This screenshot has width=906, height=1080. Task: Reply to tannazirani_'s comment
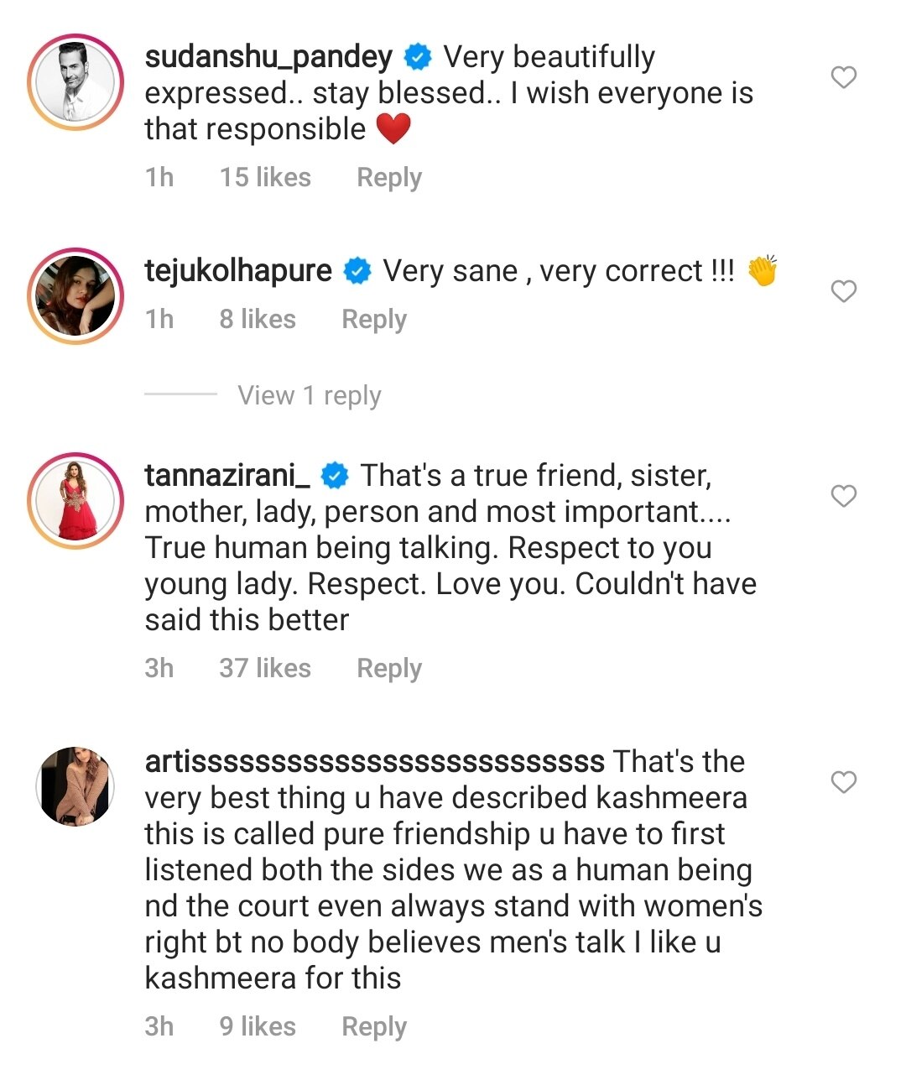(389, 668)
